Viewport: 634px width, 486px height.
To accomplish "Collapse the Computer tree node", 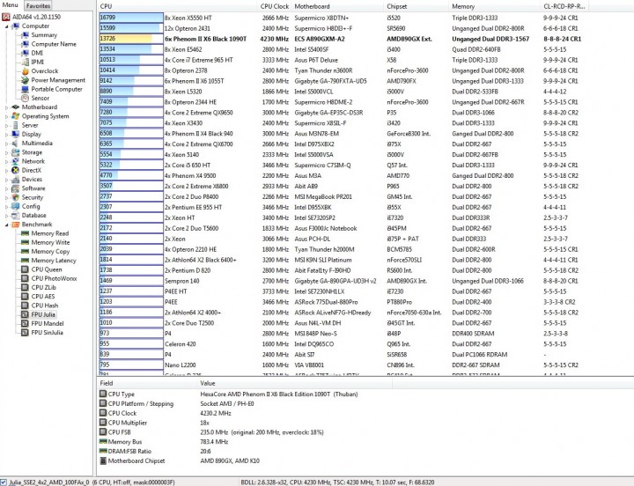I will 6,26.
